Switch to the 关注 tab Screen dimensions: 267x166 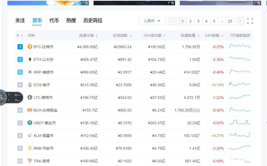[x=20, y=20]
